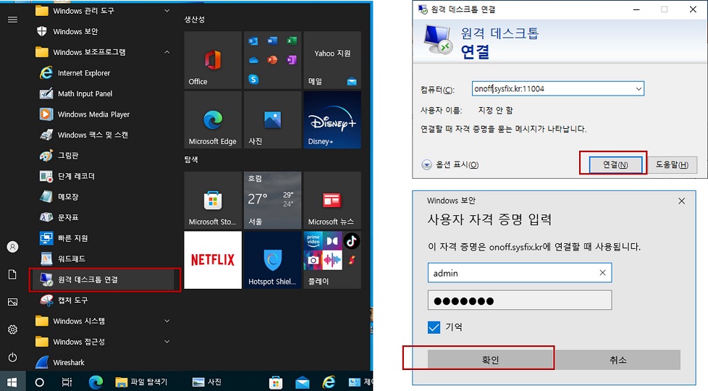
Task: Open Internet Explorer from the app list
Action: tap(83, 73)
